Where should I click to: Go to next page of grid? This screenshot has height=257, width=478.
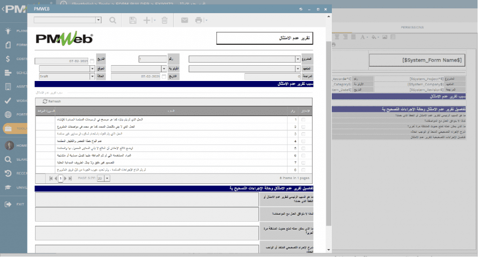click(65, 178)
